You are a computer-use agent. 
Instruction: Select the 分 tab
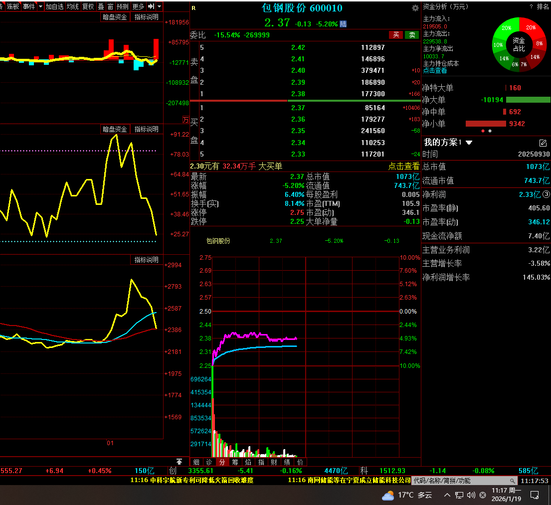[222, 462]
